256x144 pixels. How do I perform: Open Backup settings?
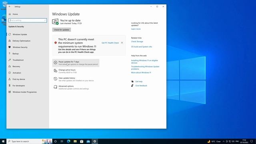[16, 54]
